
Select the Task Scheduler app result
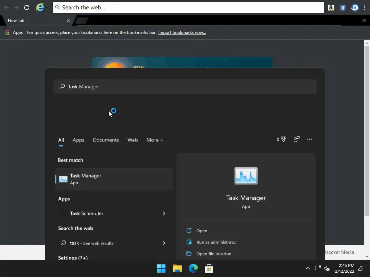(x=87, y=214)
